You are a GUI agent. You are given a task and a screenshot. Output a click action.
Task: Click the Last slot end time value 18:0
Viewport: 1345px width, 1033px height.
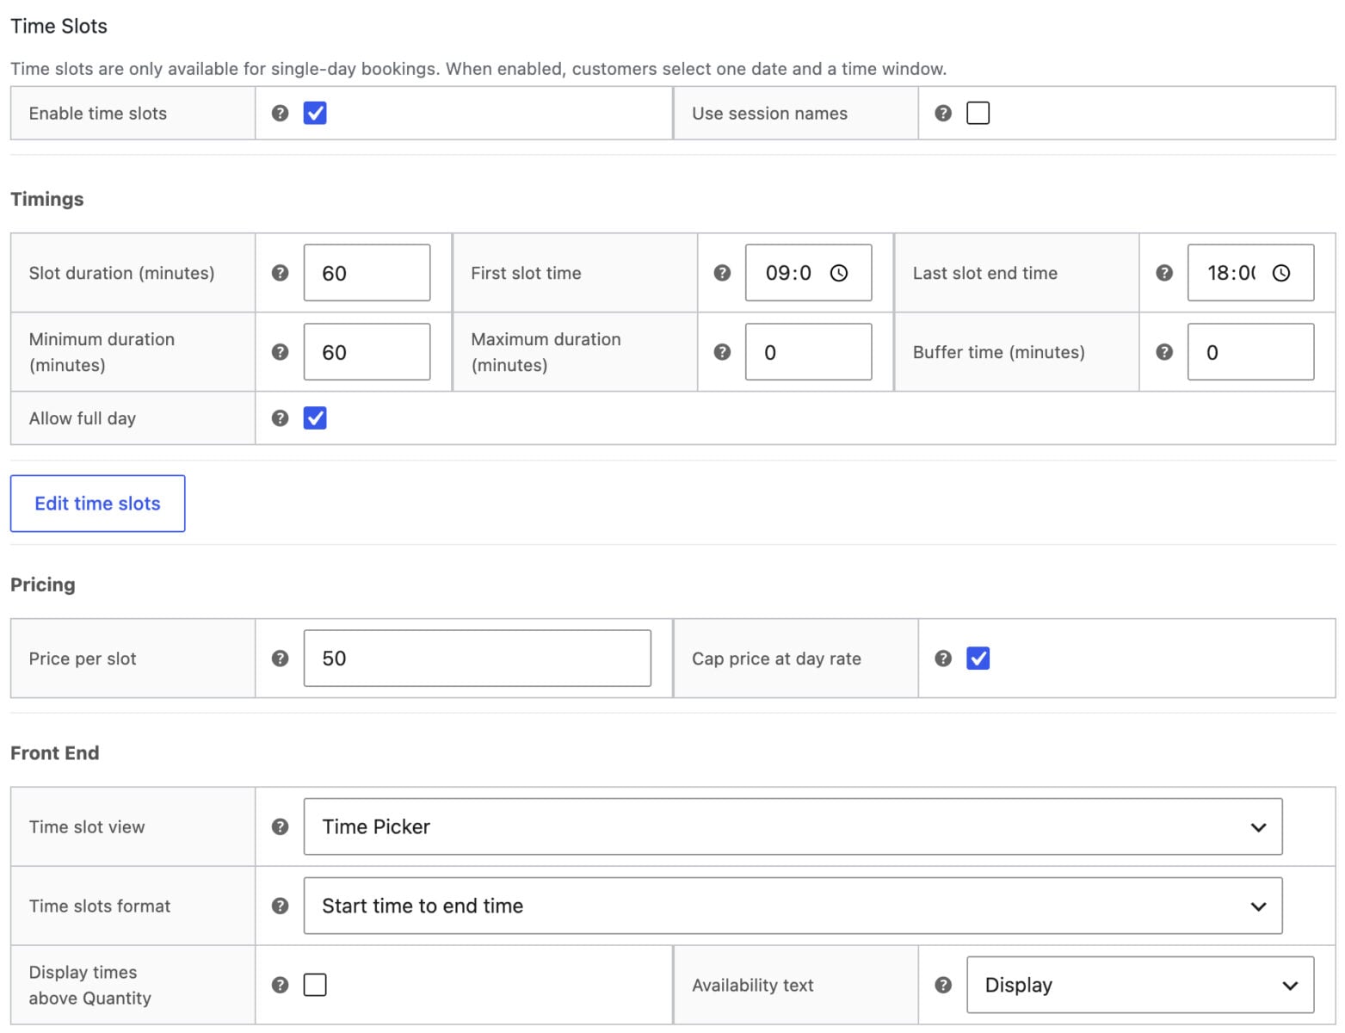(1231, 273)
